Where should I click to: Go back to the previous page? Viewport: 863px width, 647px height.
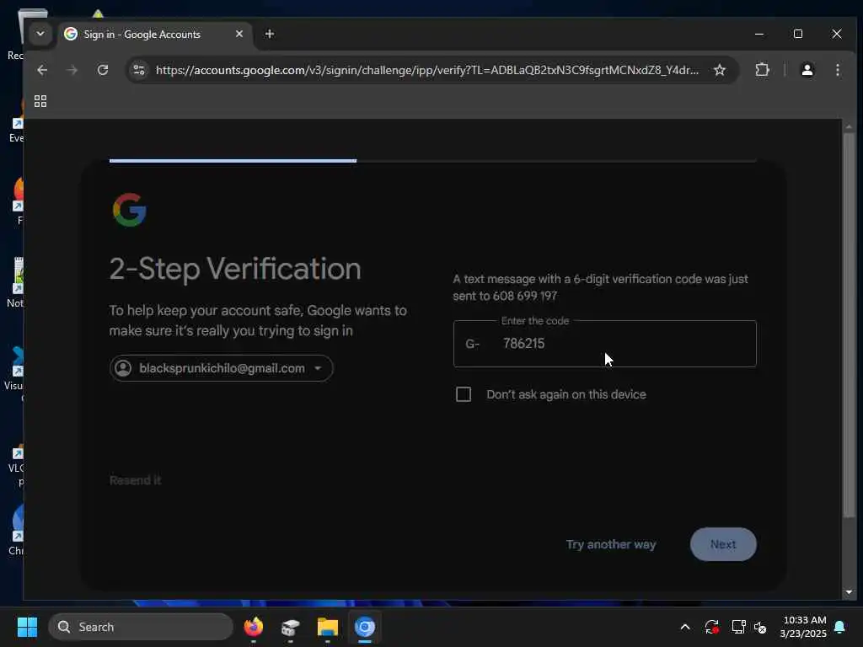click(42, 70)
